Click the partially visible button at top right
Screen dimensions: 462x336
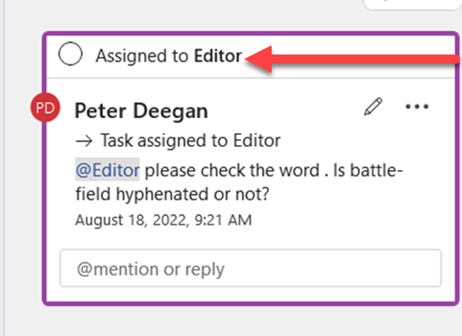pyautogui.click(x=410, y=4)
